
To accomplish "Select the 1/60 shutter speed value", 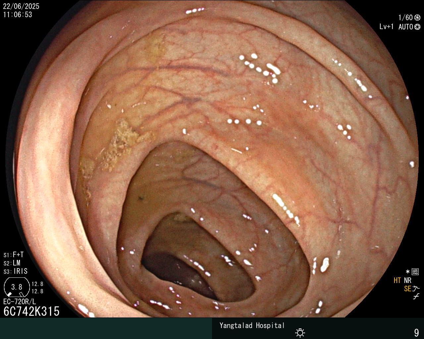I will pyautogui.click(x=405, y=18).
